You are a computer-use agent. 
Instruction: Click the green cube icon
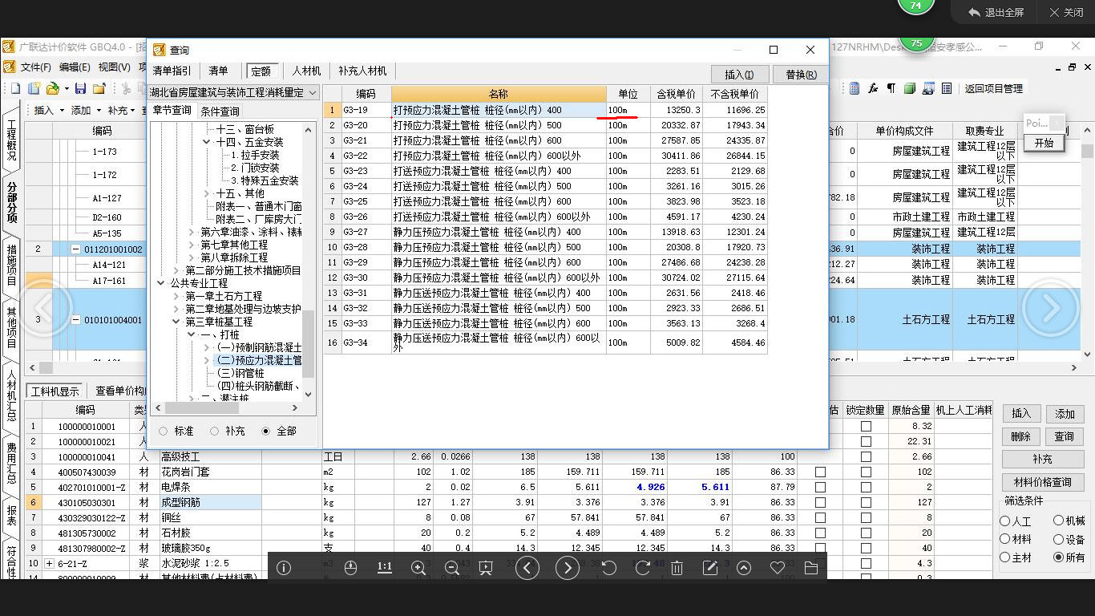[x=910, y=88]
